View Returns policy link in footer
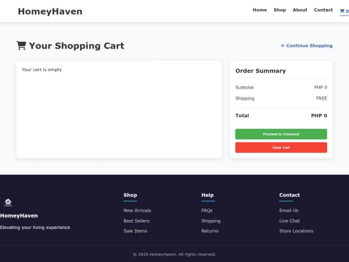 209,231
